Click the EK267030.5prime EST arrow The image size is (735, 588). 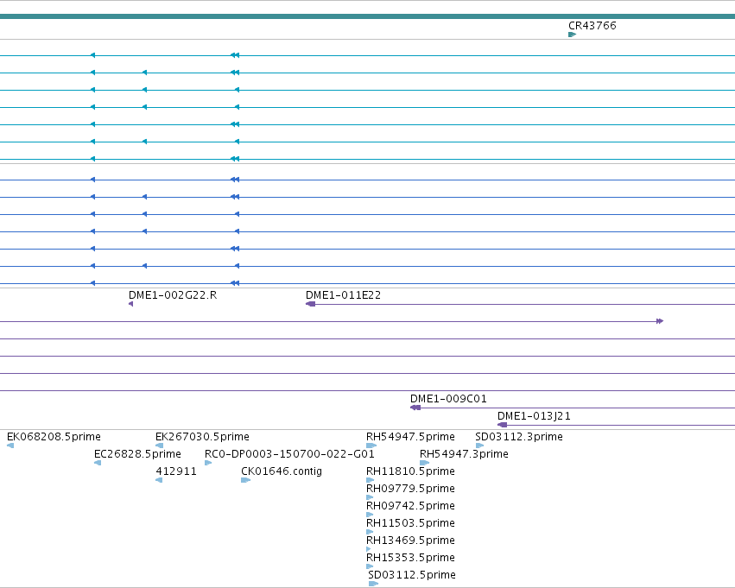pos(160,446)
